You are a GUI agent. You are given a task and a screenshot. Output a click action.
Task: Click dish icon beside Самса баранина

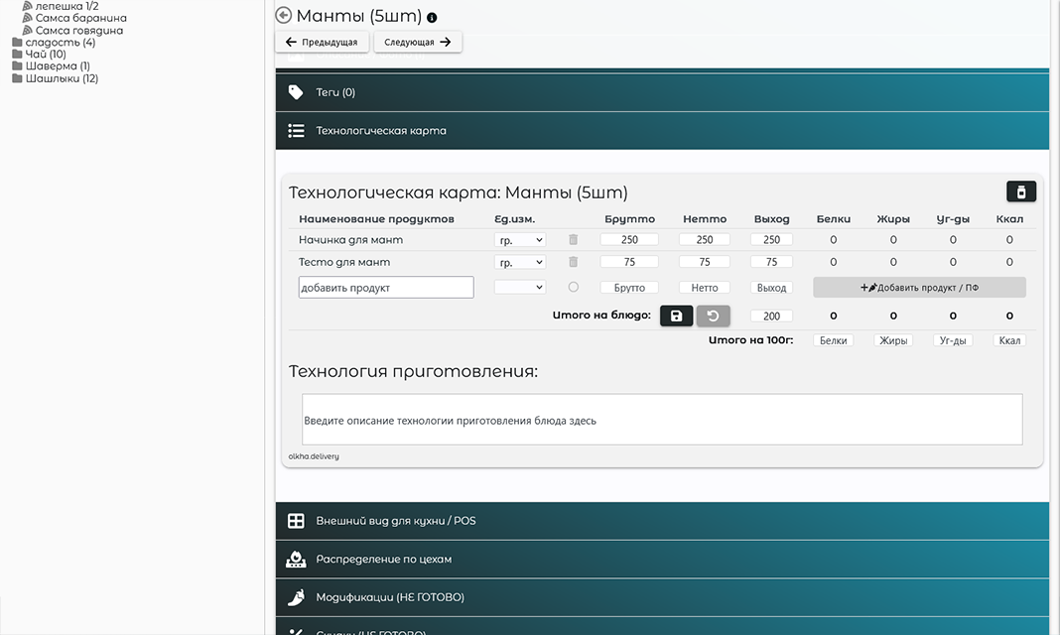[x=28, y=18]
